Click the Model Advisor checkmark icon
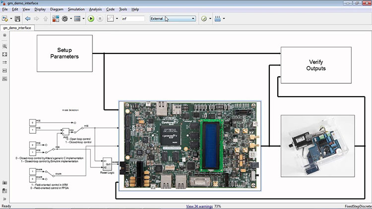Screen dimensions: 372x209 pos(204,18)
